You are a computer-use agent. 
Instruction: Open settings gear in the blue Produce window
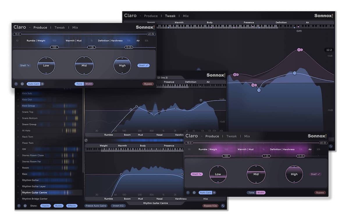pos(22,84)
